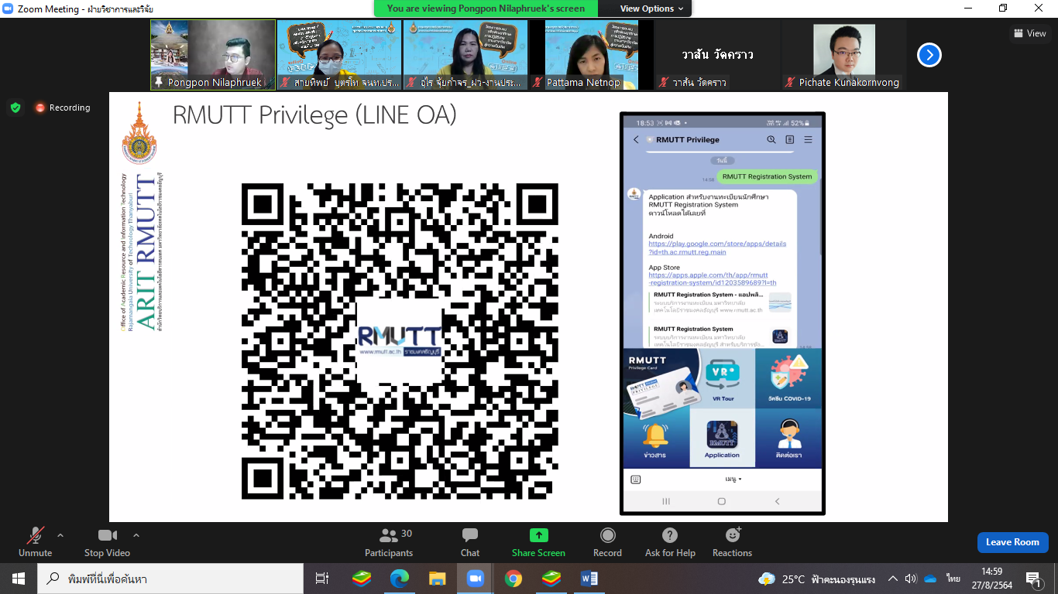Viewport: 1058px width, 594px height.
Task: Open audio options arrow beside Unmute
Action: tap(60, 535)
